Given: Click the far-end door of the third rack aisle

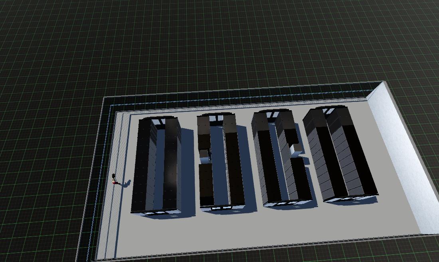Looking at the screenshot, I should point(273,114).
